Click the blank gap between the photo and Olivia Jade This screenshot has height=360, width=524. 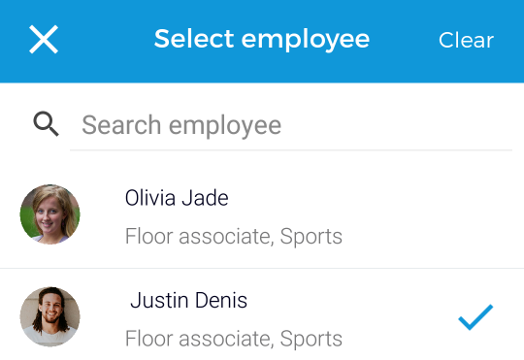(102, 214)
